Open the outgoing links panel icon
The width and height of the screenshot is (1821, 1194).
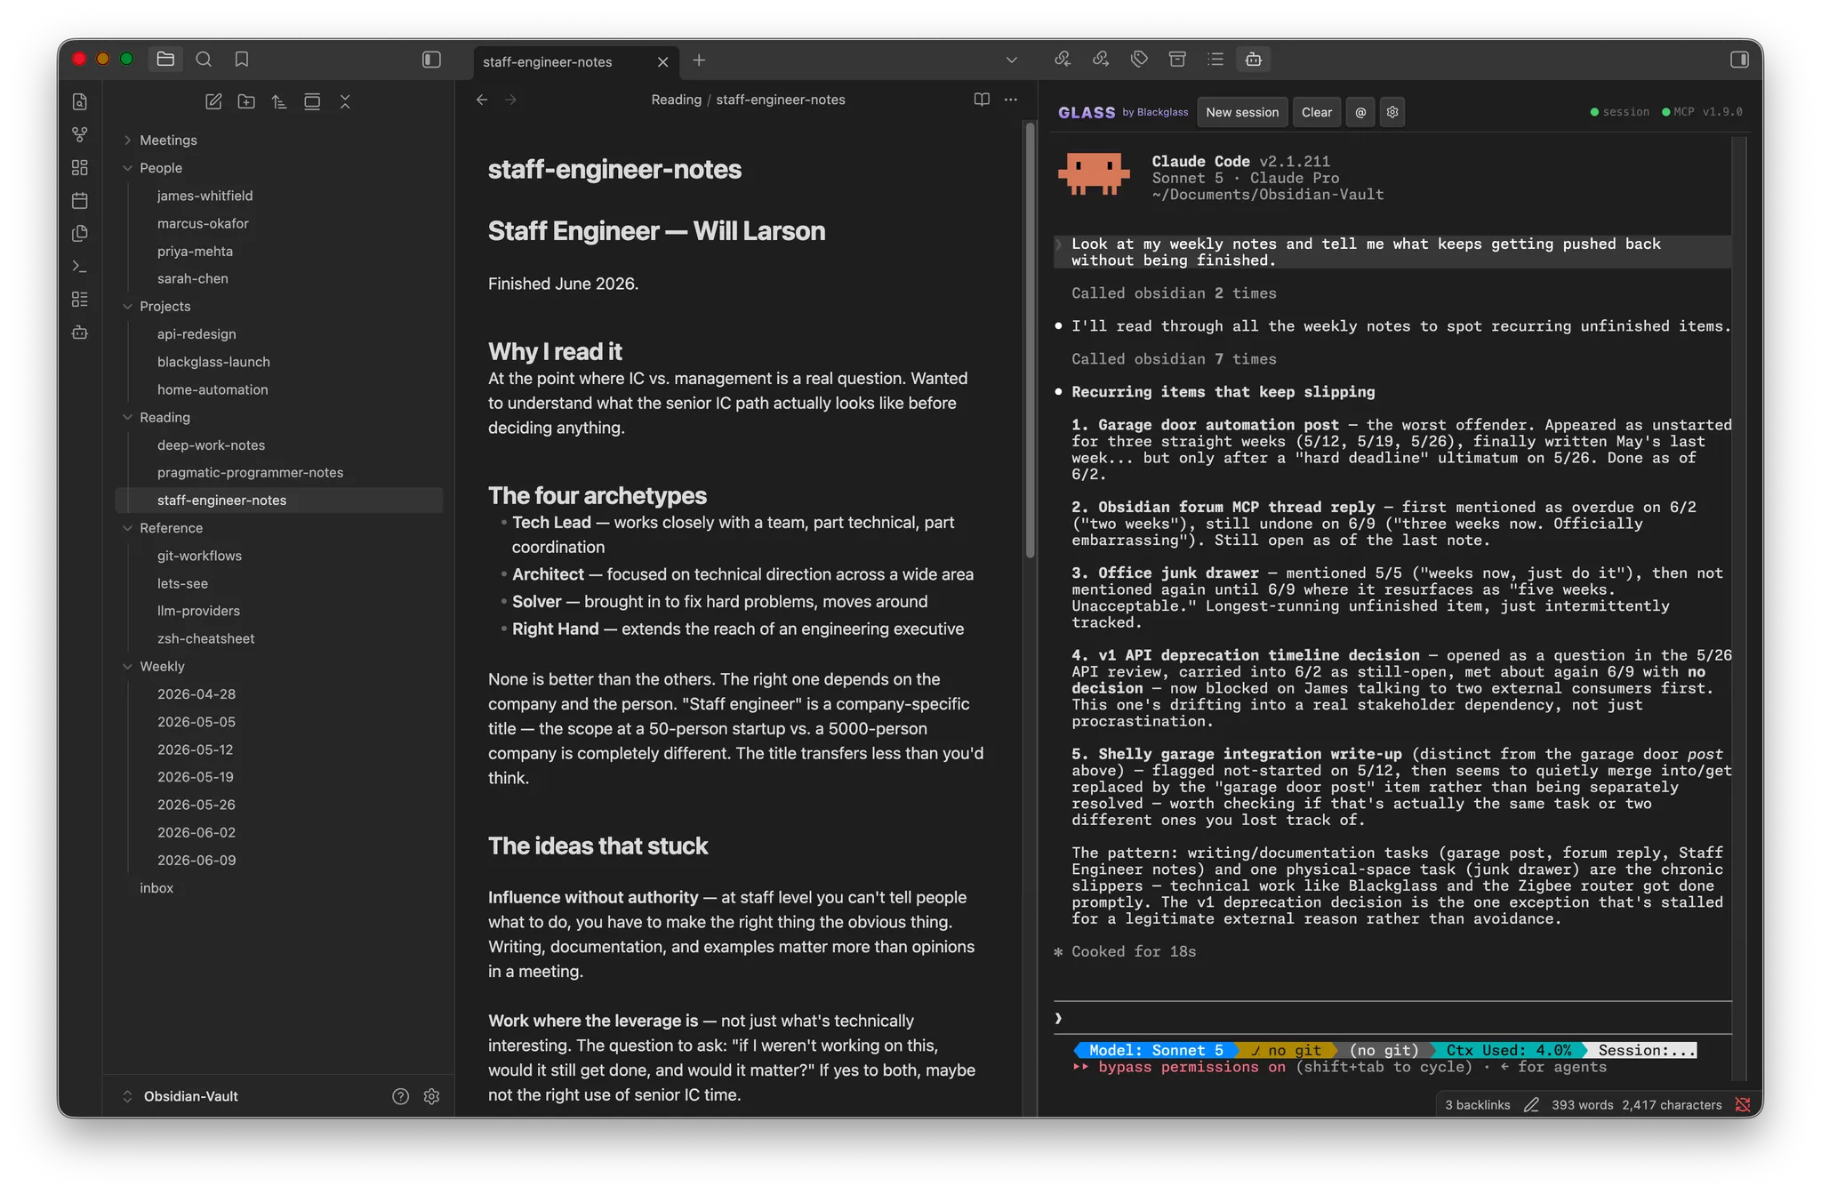tap(1101, 60)
